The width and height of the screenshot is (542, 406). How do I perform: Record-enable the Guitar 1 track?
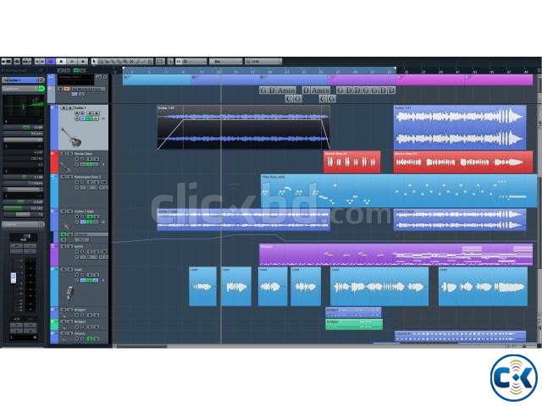(x=77, y=113)
